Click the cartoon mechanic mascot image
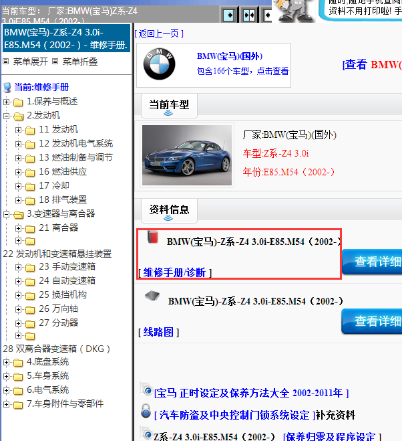Image resolution: width=402 pixels, height=441 pixels. point(294,11)
